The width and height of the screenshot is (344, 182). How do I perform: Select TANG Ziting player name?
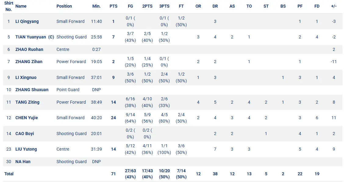[x=27, y=102]
